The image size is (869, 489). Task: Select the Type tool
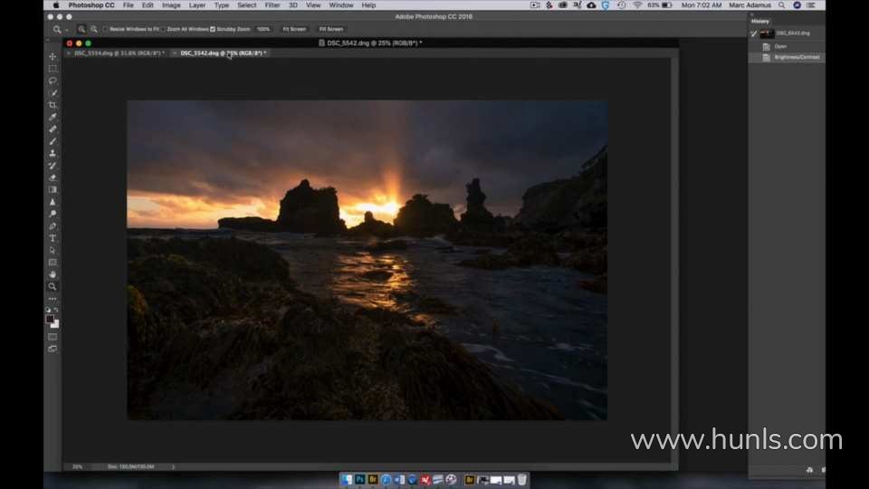(53, 238)
